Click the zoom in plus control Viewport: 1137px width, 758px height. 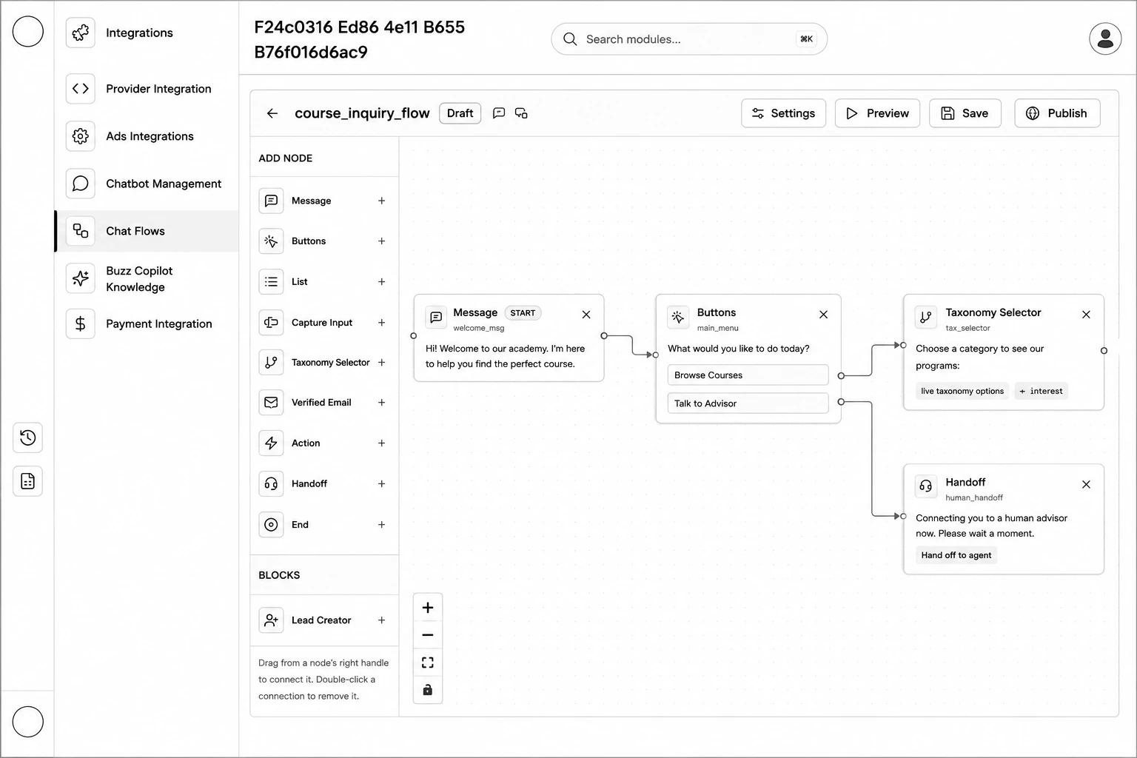click(x=428, y=608)
